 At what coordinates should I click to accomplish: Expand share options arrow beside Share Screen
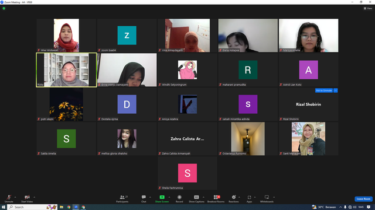pyautogui.click(x=169, y=197)
